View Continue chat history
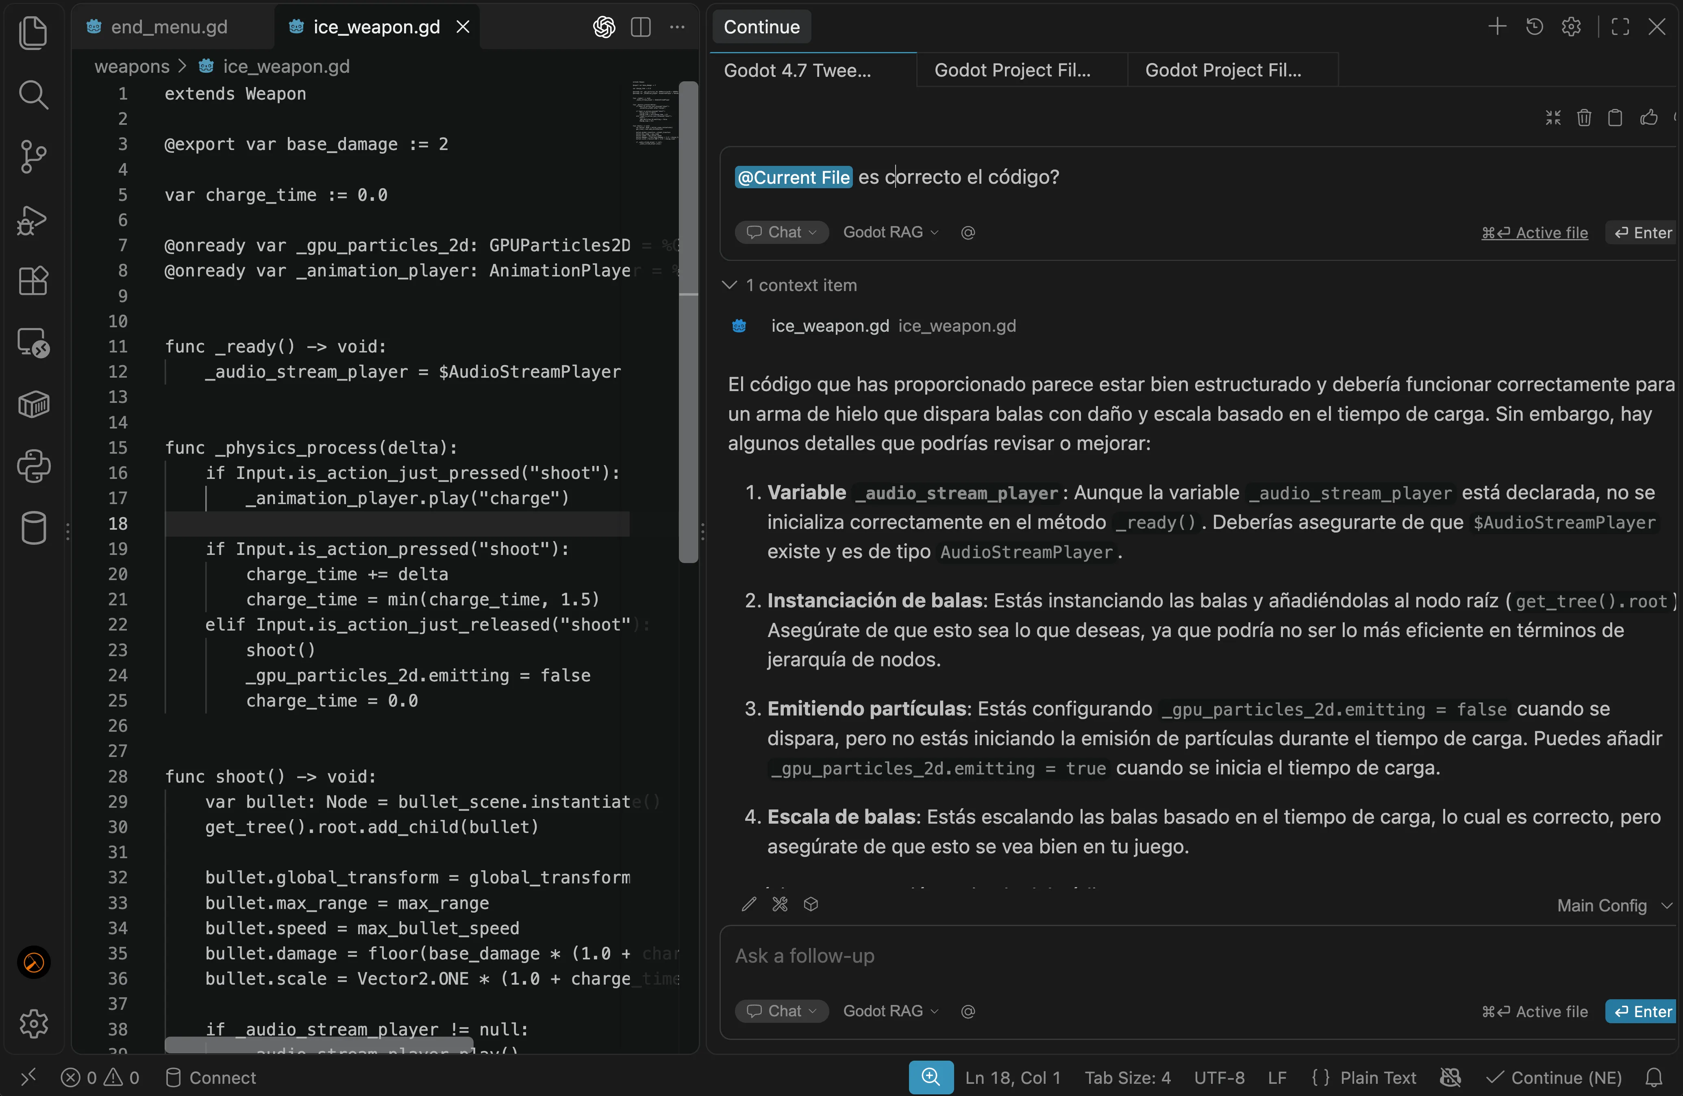This screenshot has height=1096, width=1683. [x=1534, y=27]
